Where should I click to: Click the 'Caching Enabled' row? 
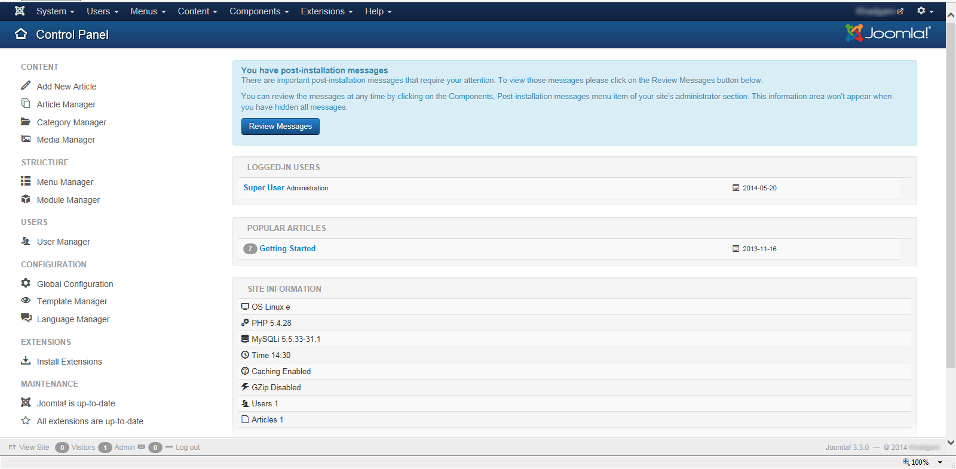click(576, 371)
